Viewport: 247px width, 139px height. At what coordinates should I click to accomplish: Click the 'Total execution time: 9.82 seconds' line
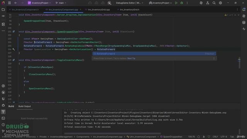pos(88,127)
